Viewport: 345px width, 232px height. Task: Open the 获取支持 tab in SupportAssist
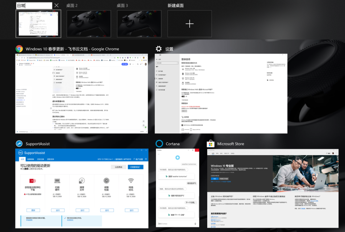(50, 159)
